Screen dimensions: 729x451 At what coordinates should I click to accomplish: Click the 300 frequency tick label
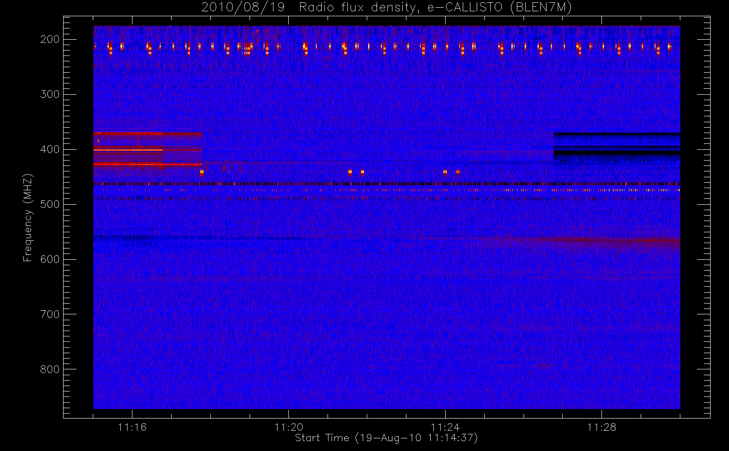click(50, 94)
